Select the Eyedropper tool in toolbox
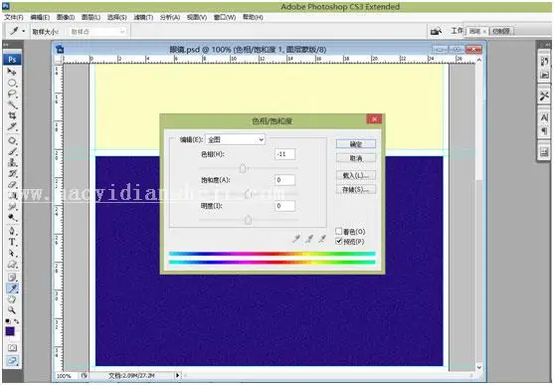 pos(12,289)
